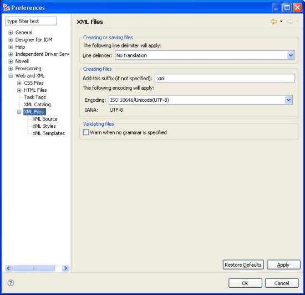Click the Apply button

tap(283, 265)
